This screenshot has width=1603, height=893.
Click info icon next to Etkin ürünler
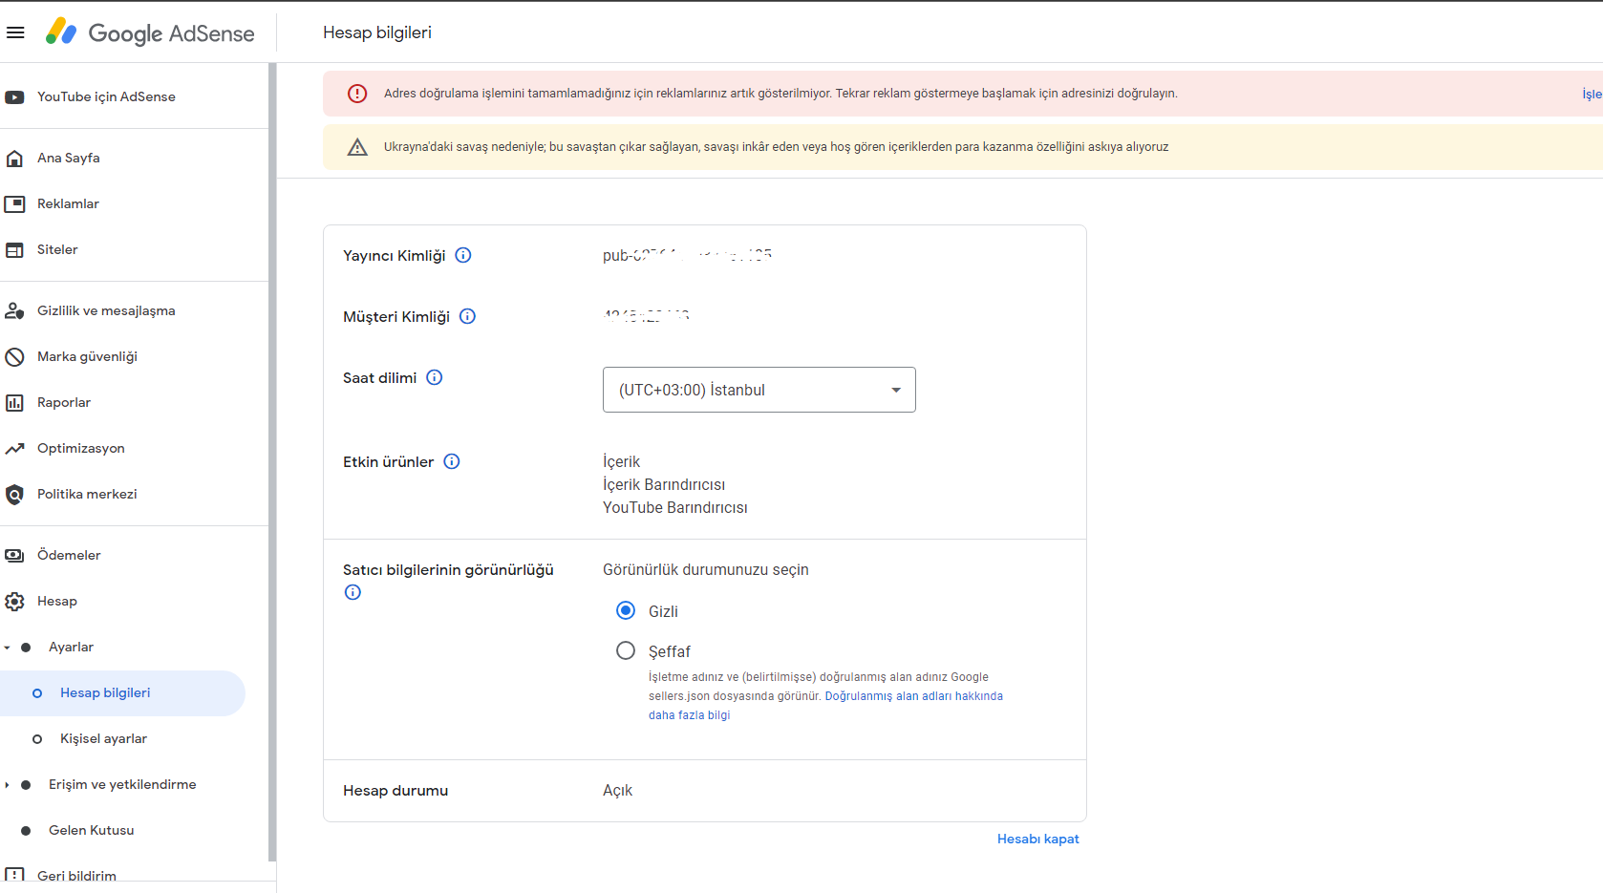point(452,461)
